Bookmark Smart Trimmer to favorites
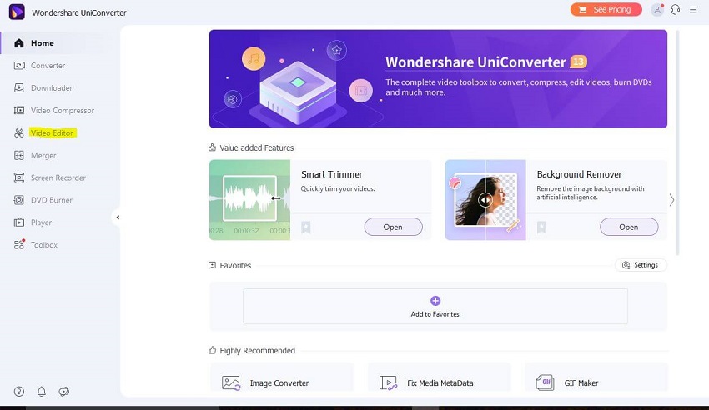 pos(306,227)
